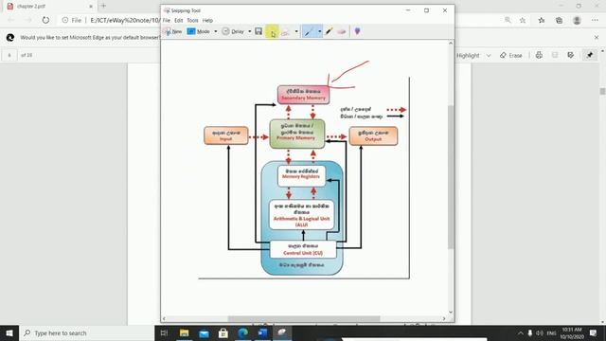Switch to Microsoft Edge on the taskbar

click(242, 332)
